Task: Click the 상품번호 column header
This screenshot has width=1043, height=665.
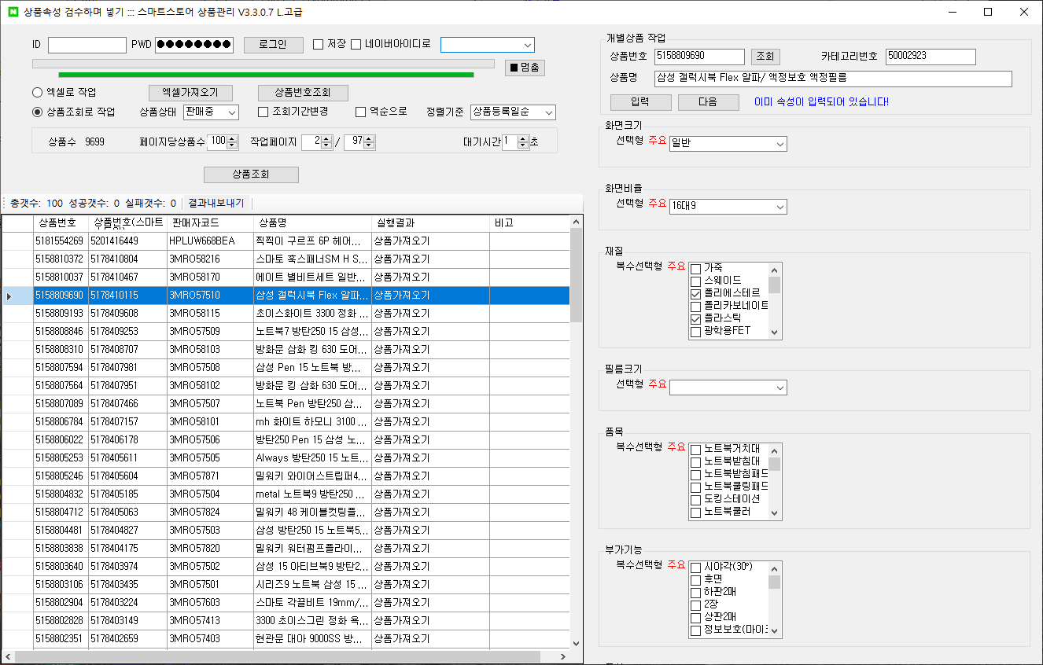Action: [61, 223]
